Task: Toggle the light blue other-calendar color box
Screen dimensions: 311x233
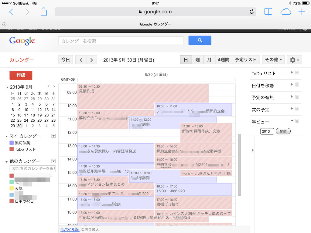Action: (x=12, y=195)
